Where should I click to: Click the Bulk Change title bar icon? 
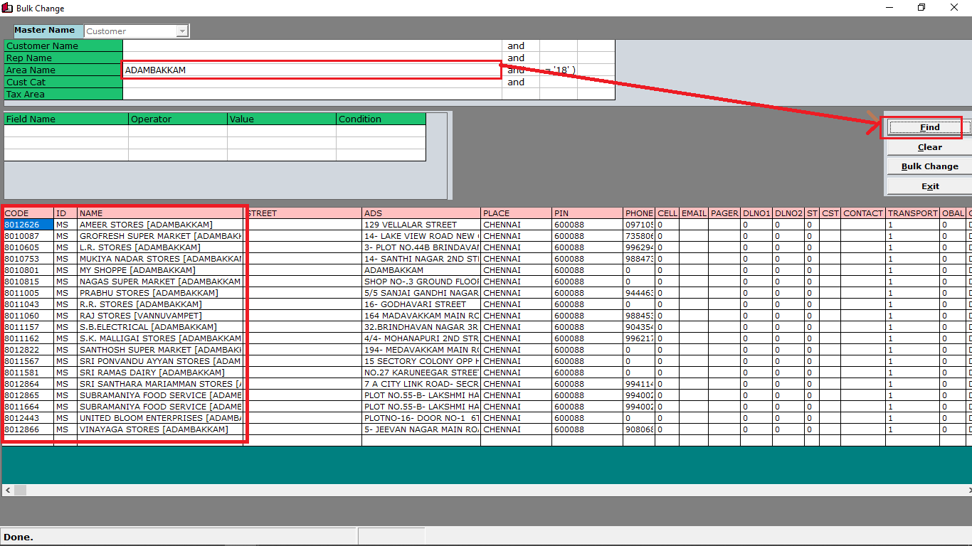point(7,8)
